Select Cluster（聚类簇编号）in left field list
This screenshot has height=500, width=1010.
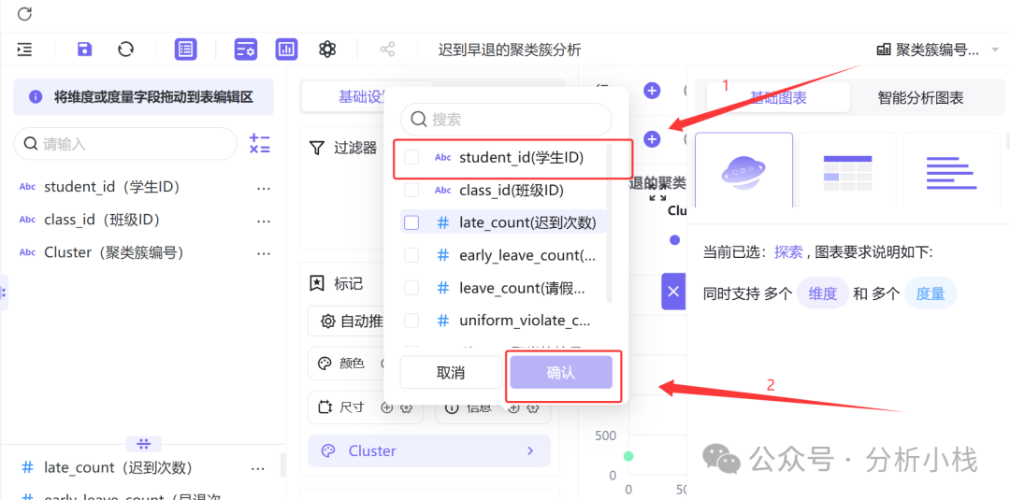tap(113, 253)
